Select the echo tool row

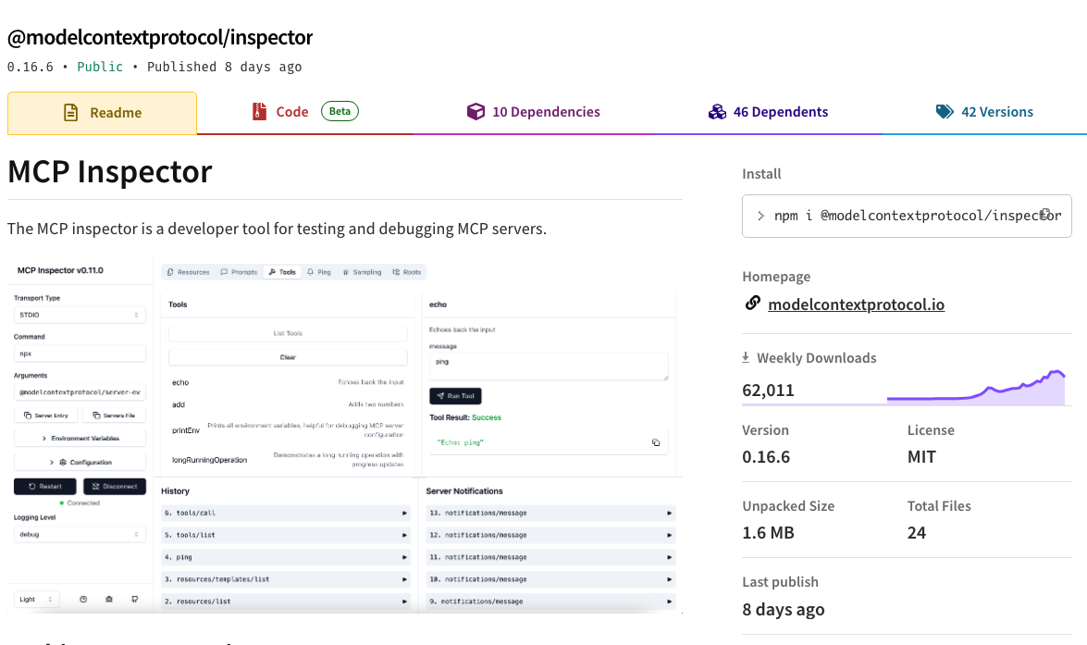[x=288, y=382]
